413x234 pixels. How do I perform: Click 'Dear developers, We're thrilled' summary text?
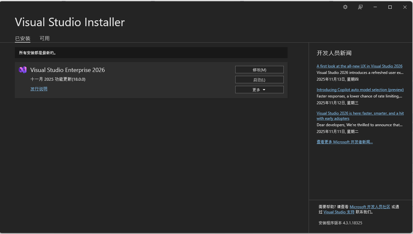coord(359,125)
